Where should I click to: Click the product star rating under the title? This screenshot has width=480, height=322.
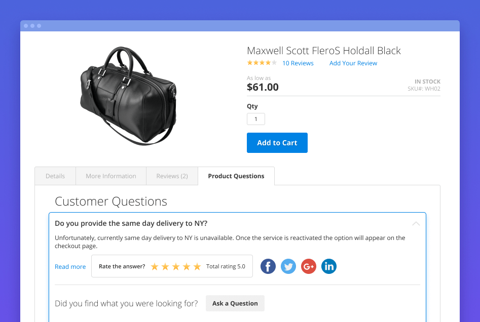[262, 63]
